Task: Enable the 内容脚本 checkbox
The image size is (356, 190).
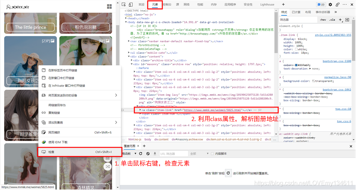Action: click(212, 154)
